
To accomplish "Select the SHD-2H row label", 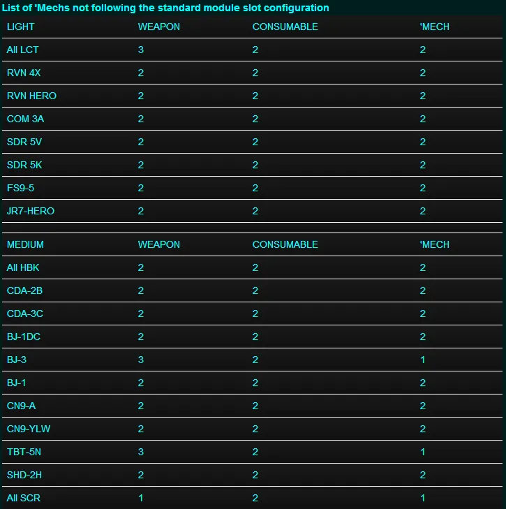I will click(x=24, y=475).
